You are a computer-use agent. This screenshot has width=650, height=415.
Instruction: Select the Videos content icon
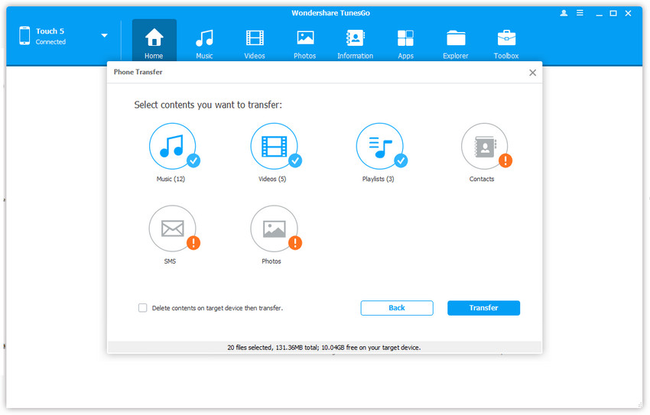point(273,146)
